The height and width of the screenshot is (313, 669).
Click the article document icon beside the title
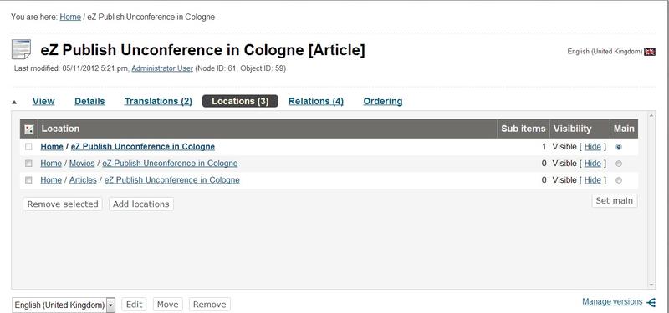tap(22, 49)
